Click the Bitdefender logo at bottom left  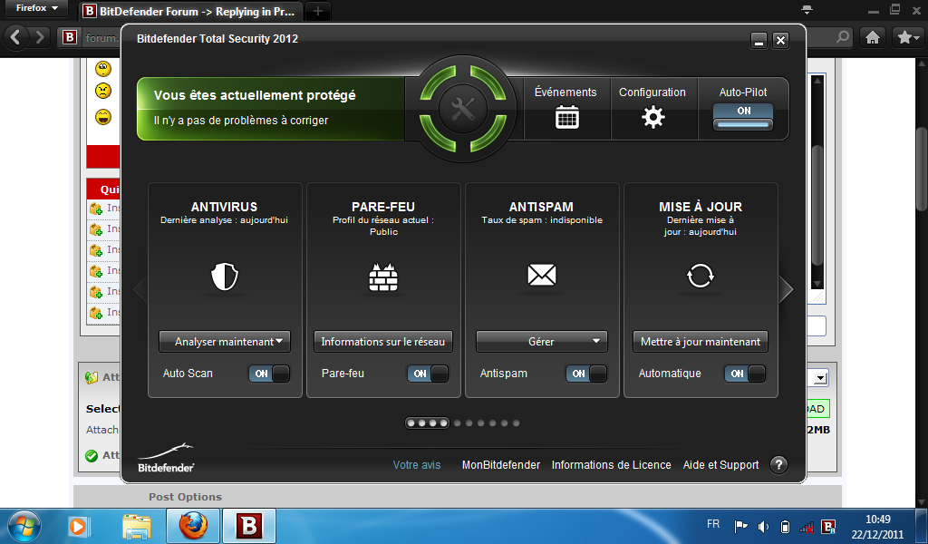click(x=166, y=458)
